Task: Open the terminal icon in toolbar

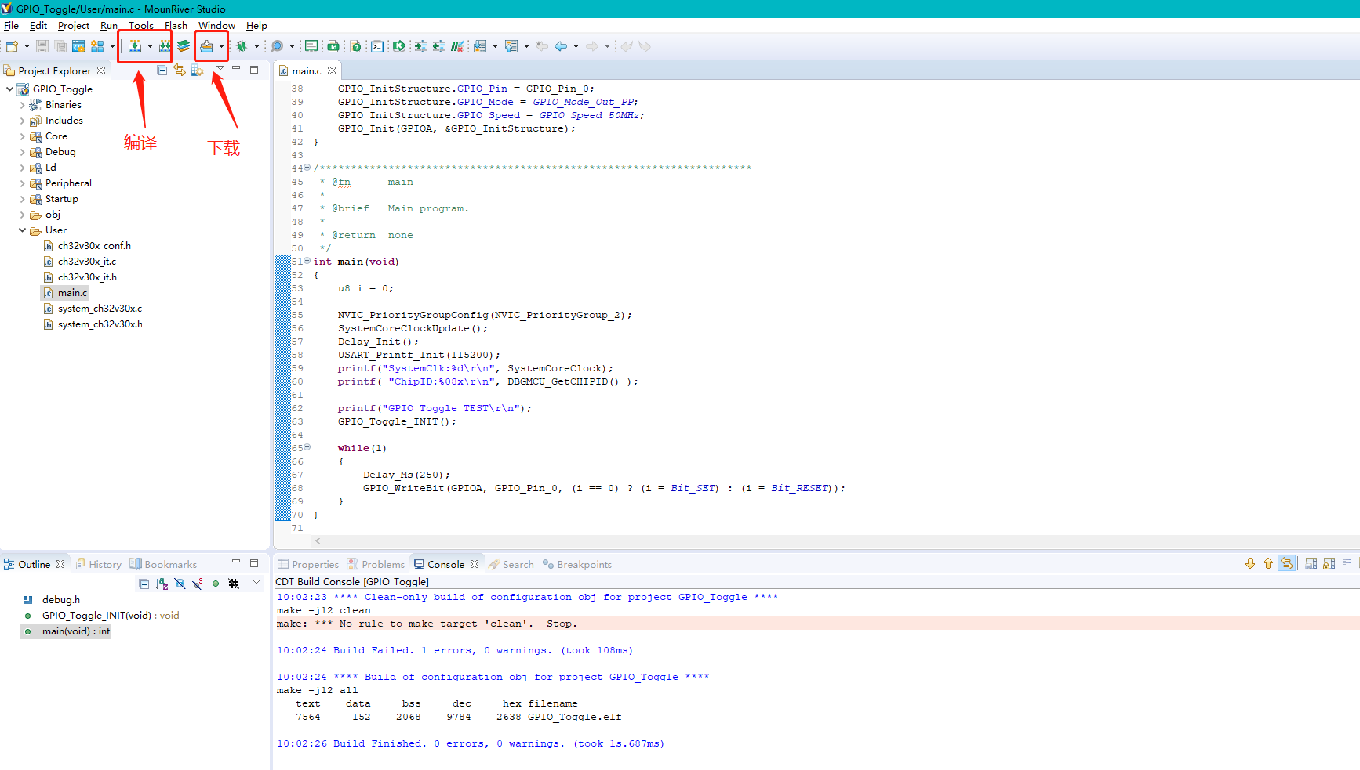Action: (x=377, y=46)
